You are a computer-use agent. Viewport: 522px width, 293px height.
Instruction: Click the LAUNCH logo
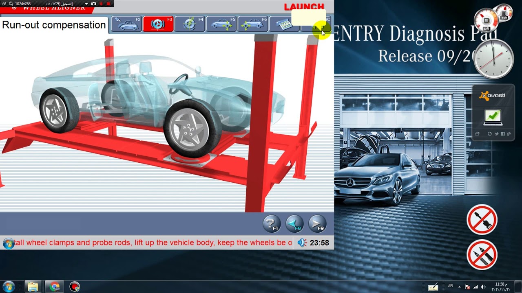(304, 7)
